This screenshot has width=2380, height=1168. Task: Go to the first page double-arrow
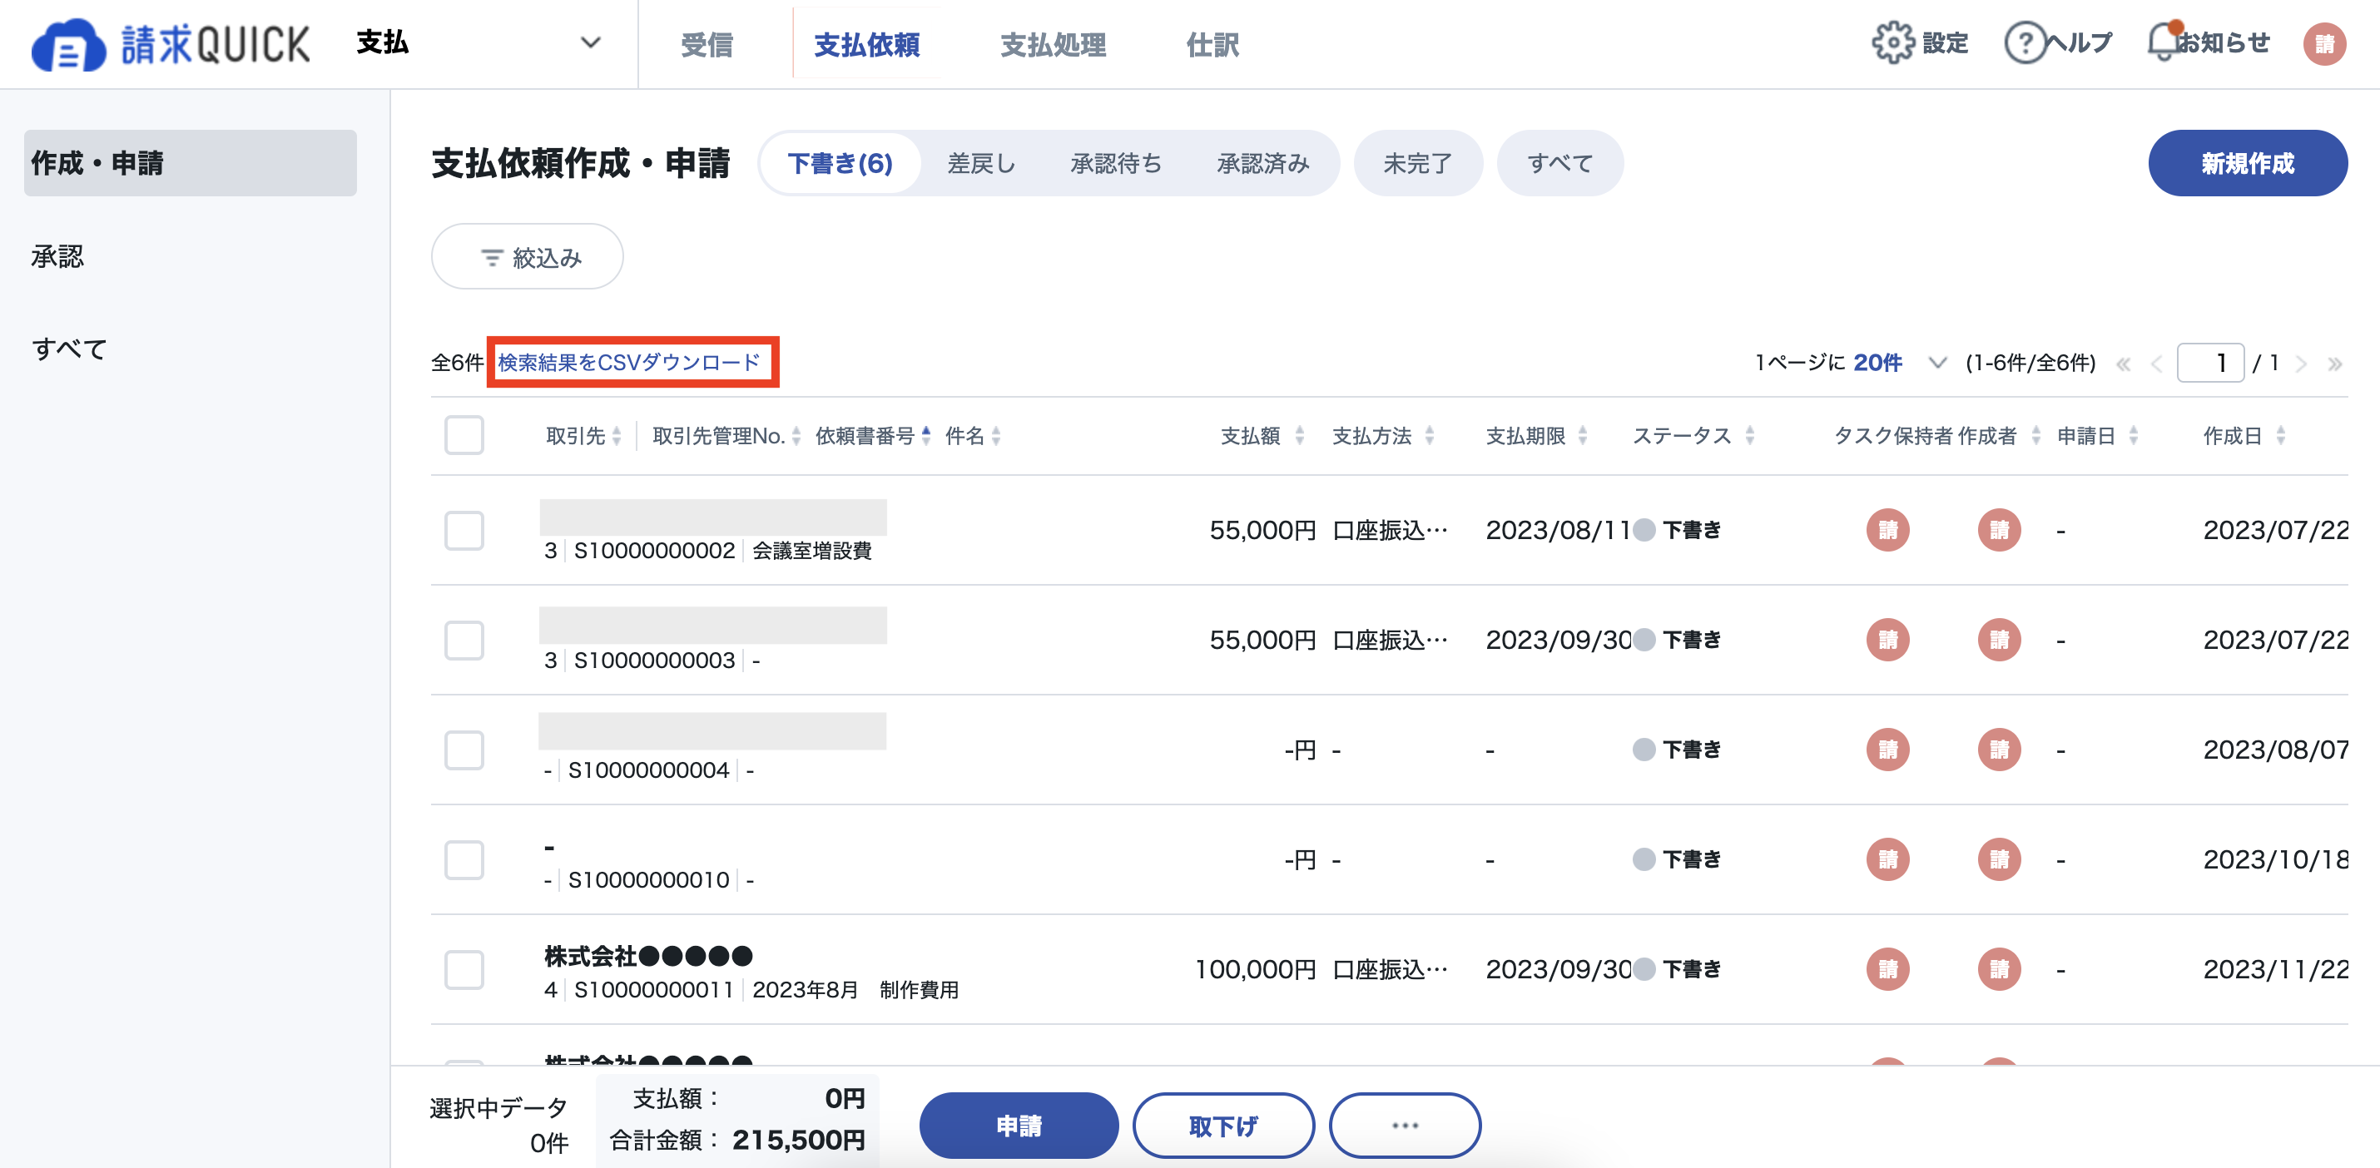pos(2123,364)
